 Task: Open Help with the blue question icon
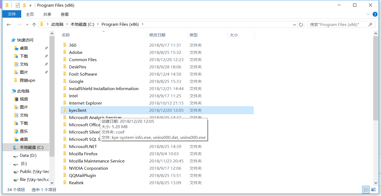pos(375,14)
